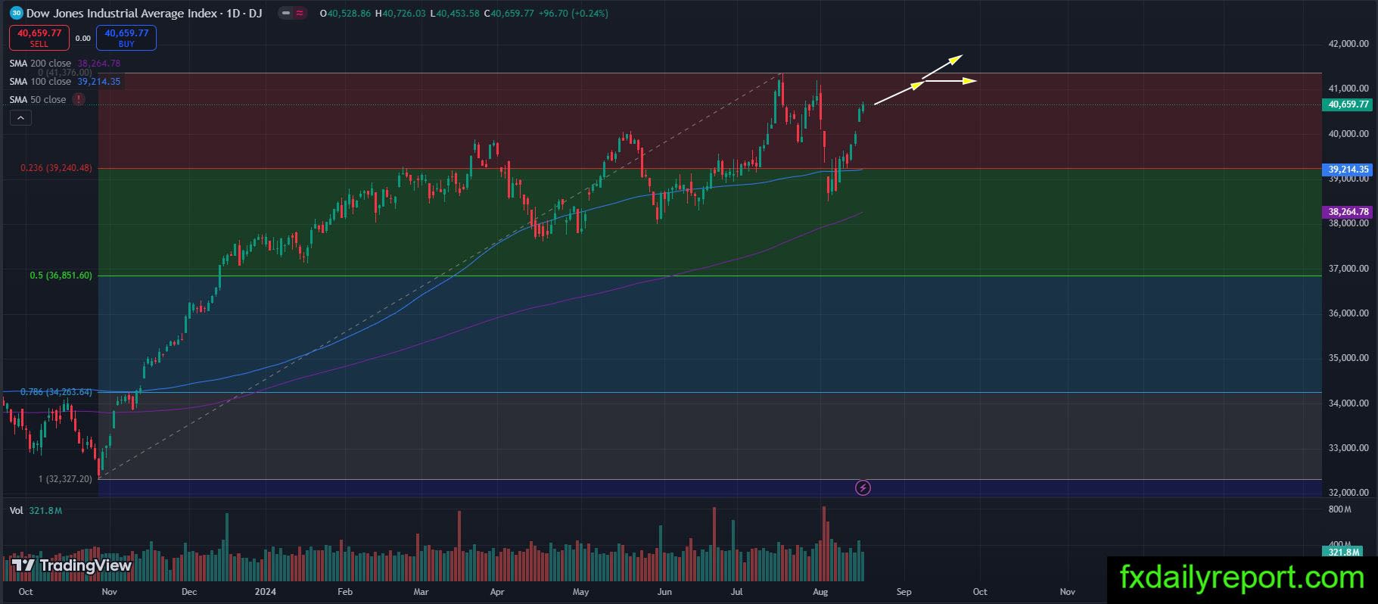The height and width of the screenshot is (604, 1378).
Task: Click the Jun label on the time axis
Action: 664,592
